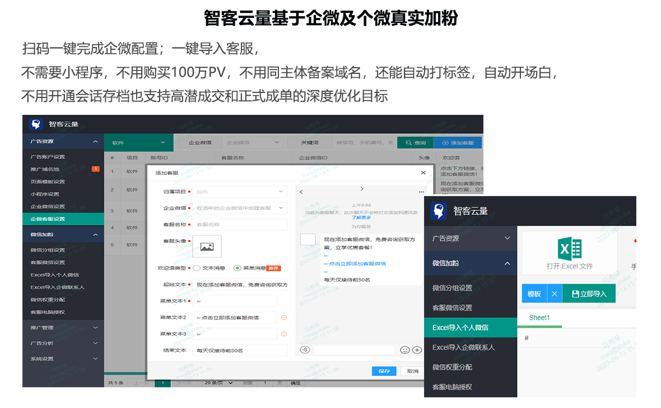Click the 保存 button
The image size is (661, 408).
384,371
